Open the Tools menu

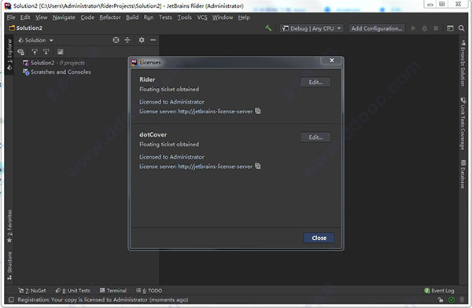185,17
